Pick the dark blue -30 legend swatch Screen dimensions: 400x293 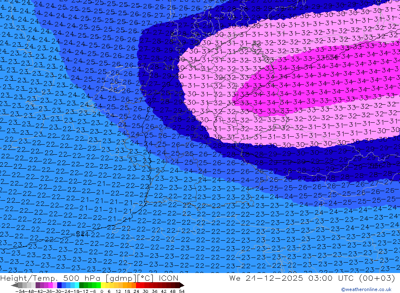[60, 285]
